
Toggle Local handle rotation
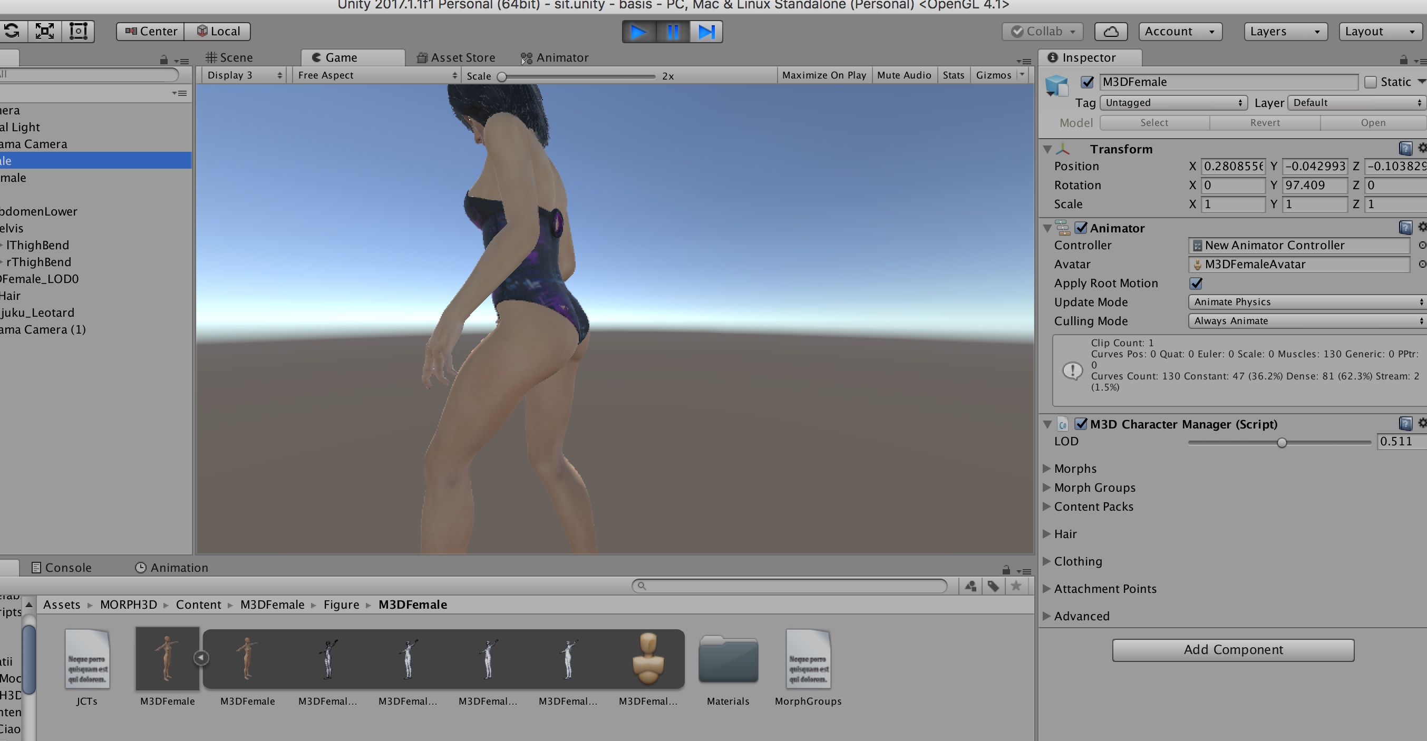tap(218, 31)
